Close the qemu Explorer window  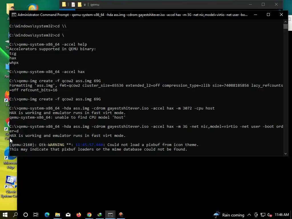(x=276, y=4)
